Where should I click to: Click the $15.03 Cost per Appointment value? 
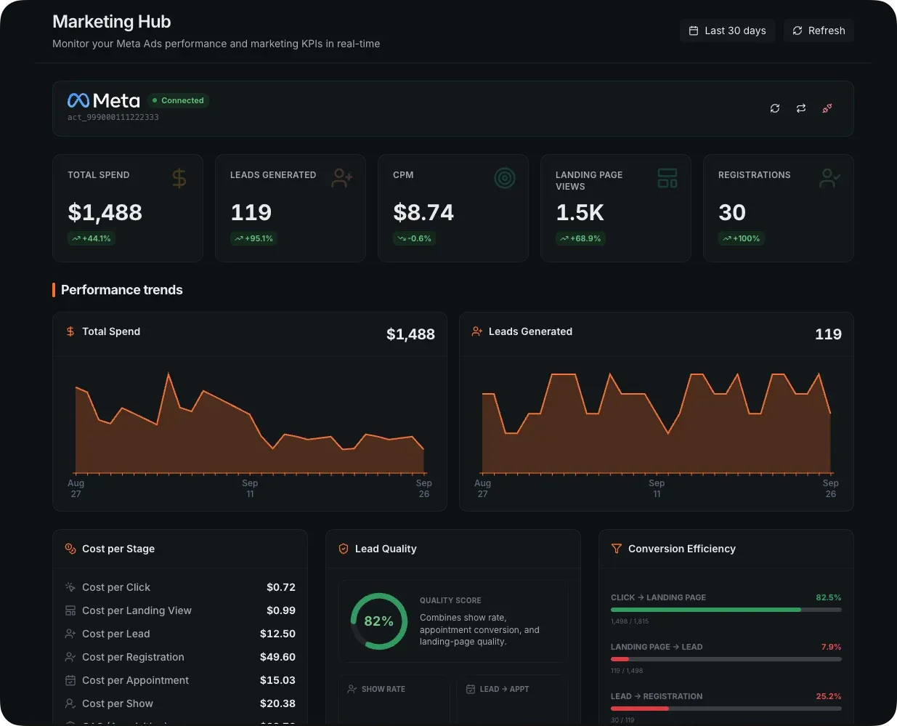pos(277,680)
